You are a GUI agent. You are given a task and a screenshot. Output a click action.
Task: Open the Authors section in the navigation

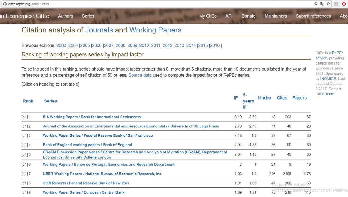point(65,16)
